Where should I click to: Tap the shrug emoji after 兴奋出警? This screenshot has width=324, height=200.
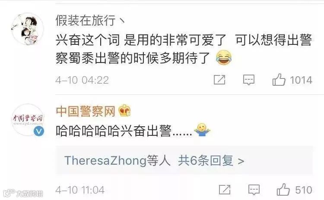(x=202, y=130)
